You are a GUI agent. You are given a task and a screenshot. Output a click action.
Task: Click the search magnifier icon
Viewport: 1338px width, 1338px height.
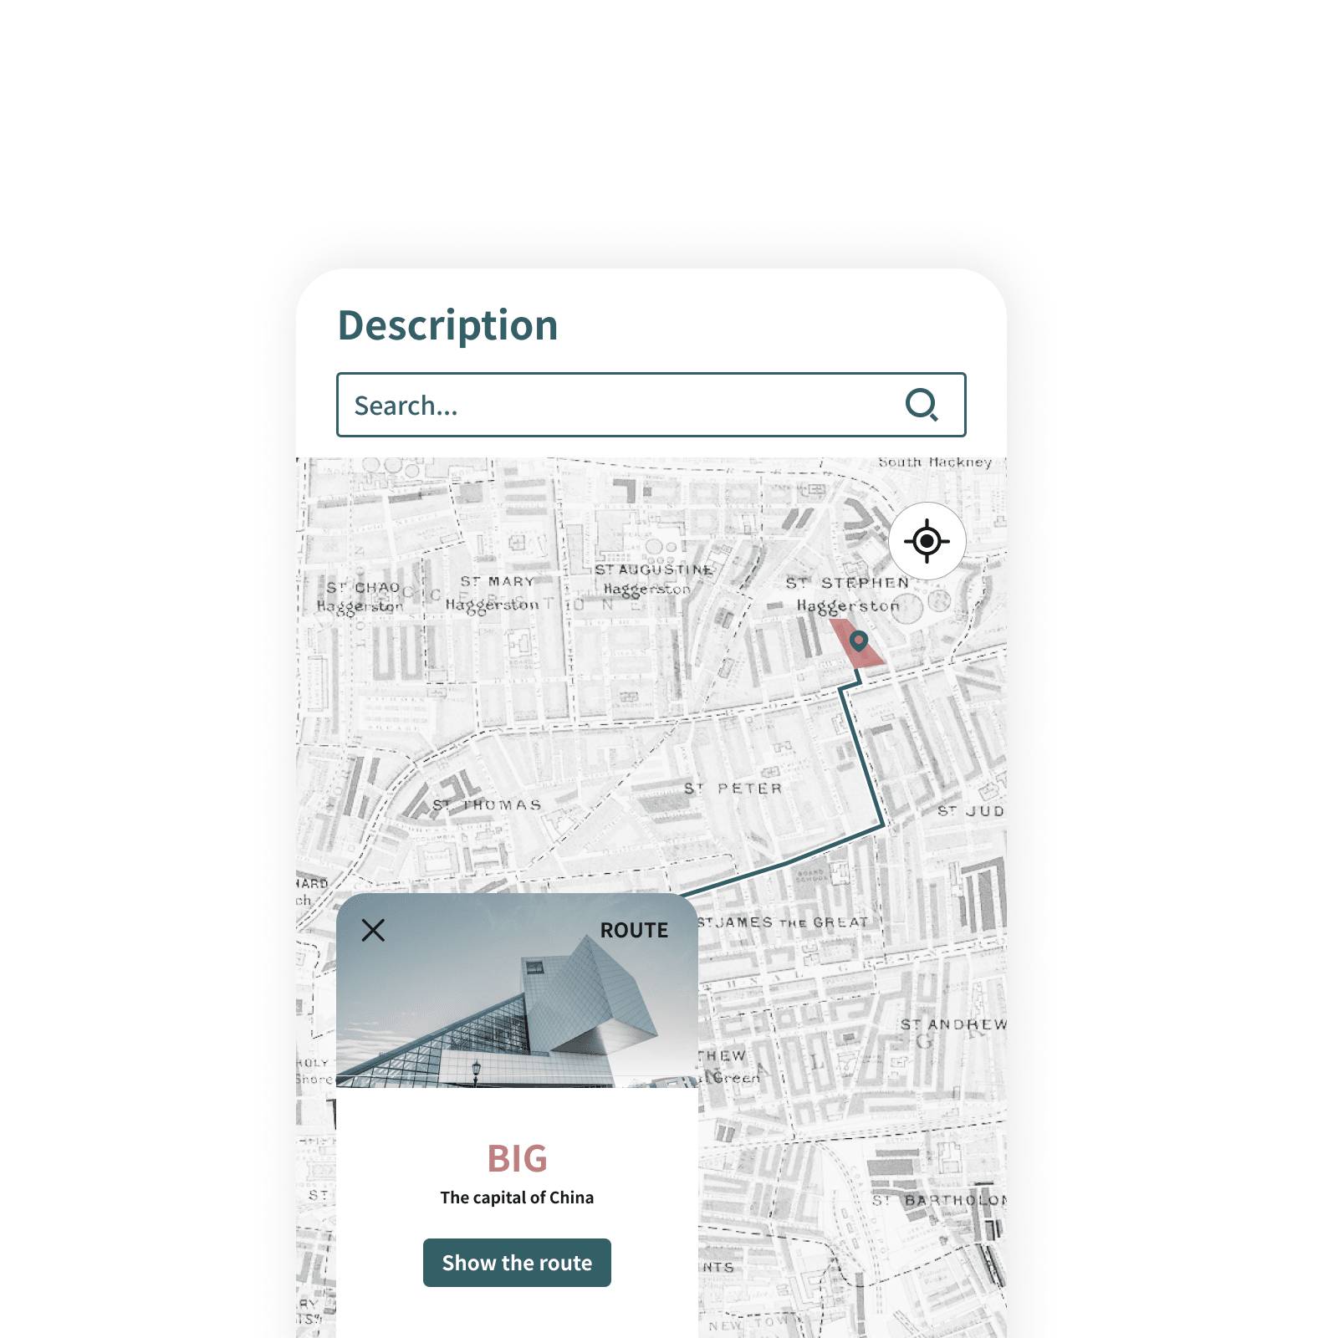(x=922, y=405)
